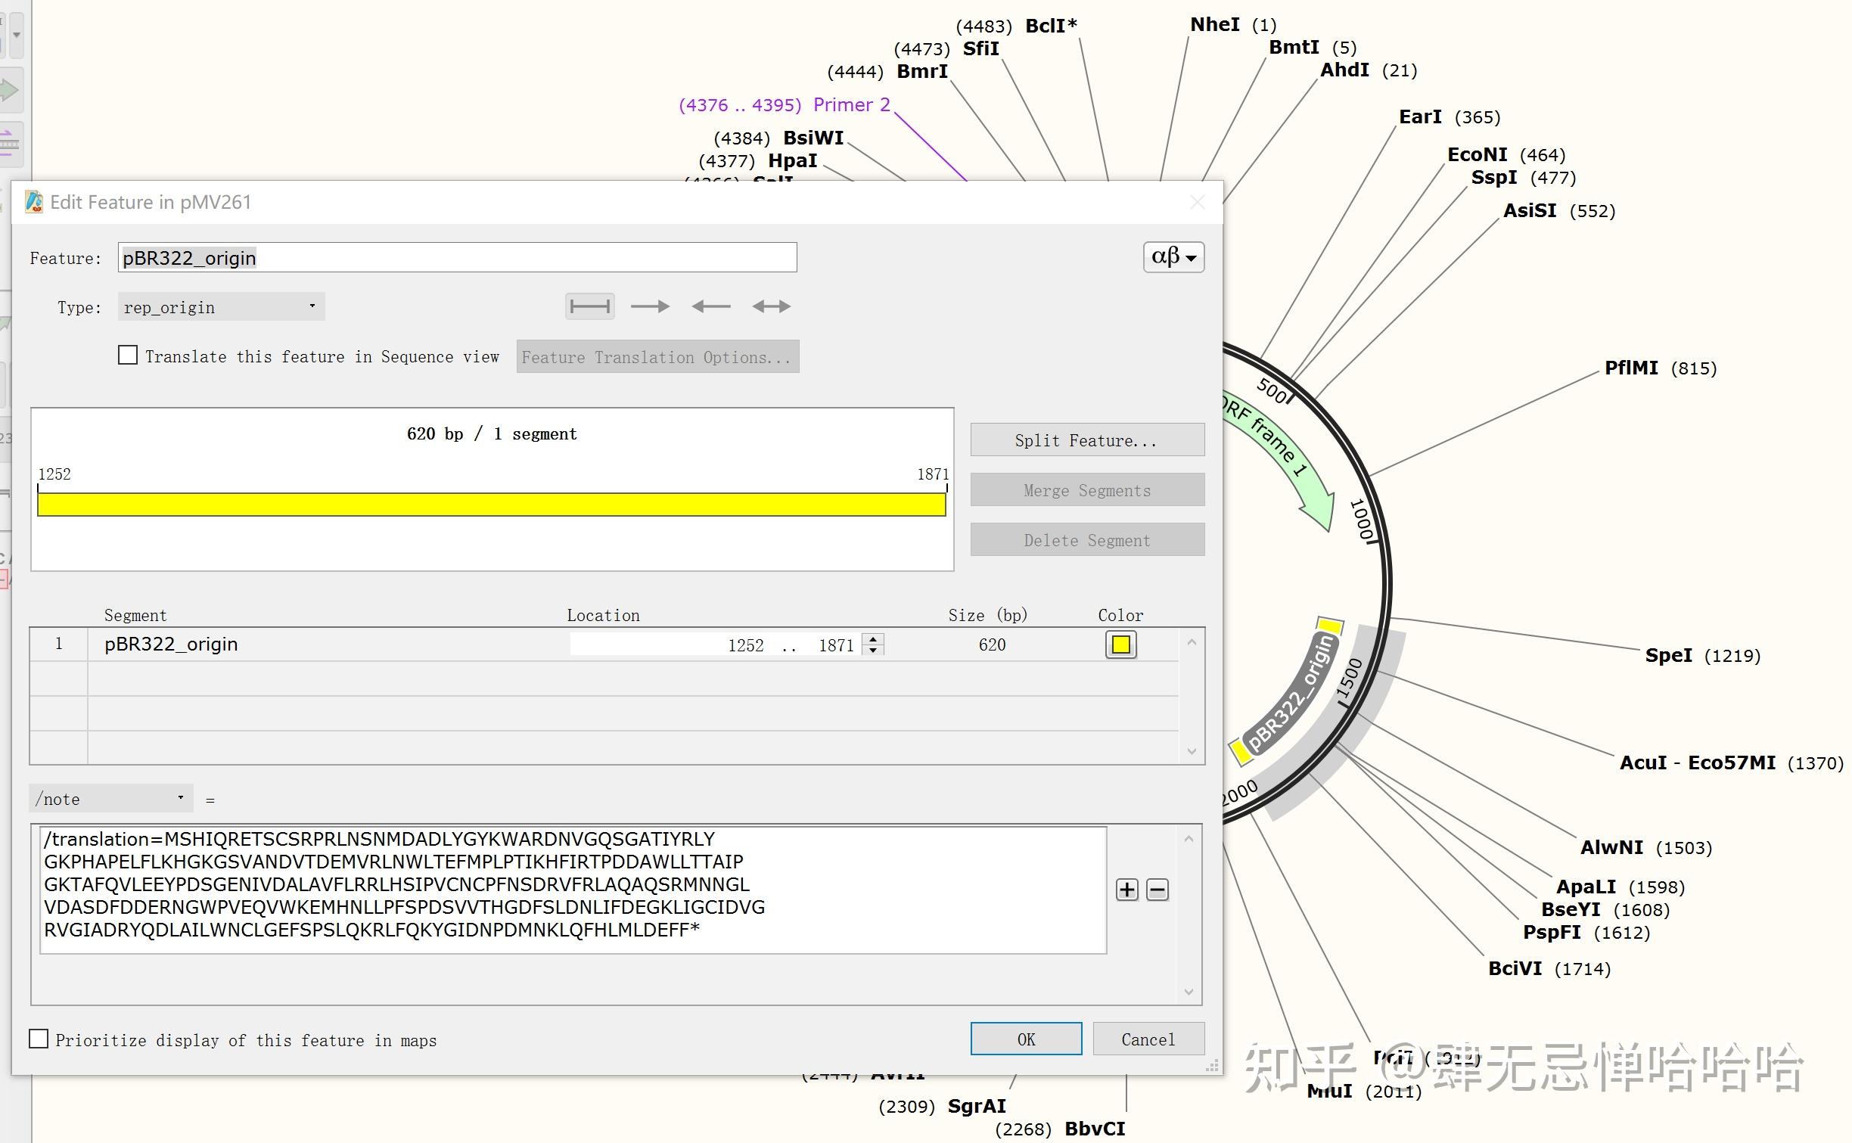Click the SnapGene icon in dialog title
1852x1143 pixels.
(x=34, y=202)
